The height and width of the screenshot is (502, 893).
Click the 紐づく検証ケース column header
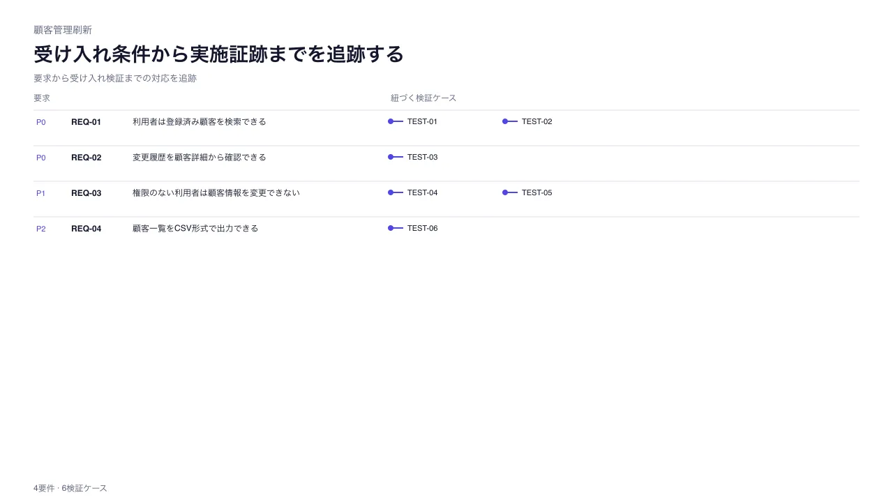pos(423,98)
